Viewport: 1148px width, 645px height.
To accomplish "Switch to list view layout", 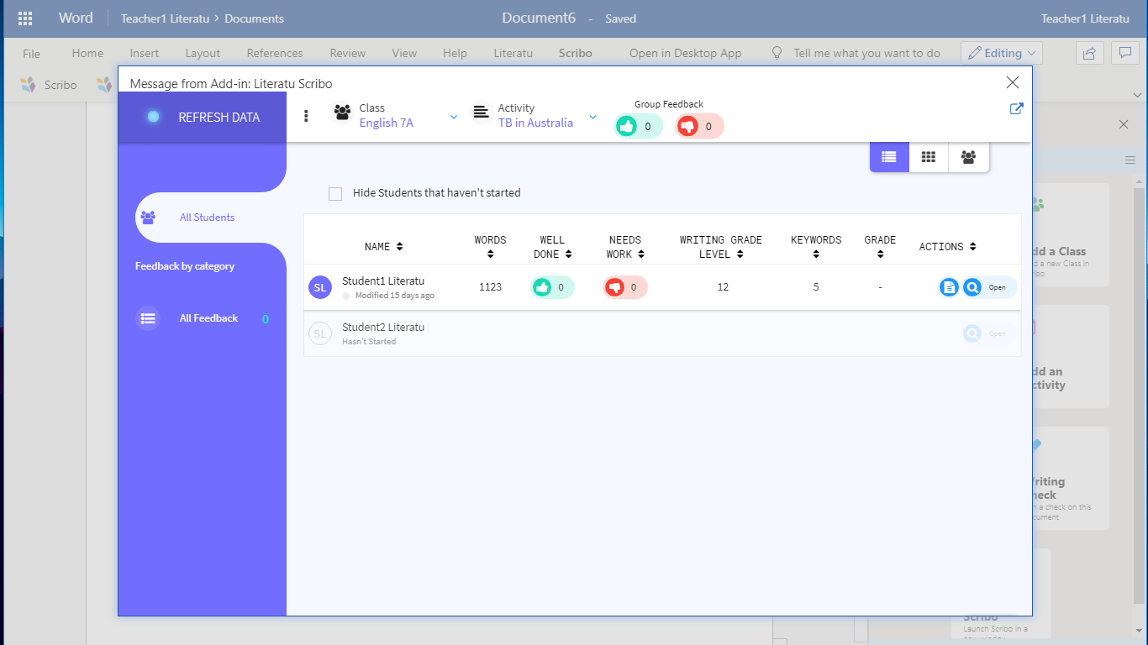I will [x=889, y=157].
